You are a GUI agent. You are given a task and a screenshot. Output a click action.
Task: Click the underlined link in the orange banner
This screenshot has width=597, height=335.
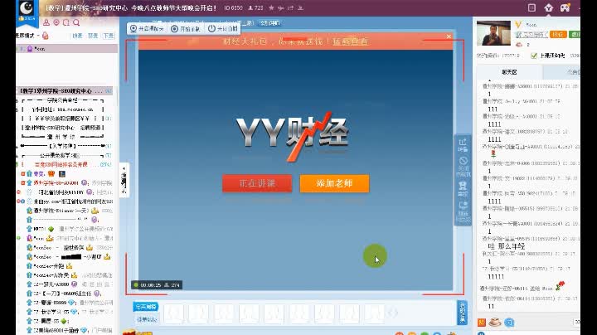[350, 41]
